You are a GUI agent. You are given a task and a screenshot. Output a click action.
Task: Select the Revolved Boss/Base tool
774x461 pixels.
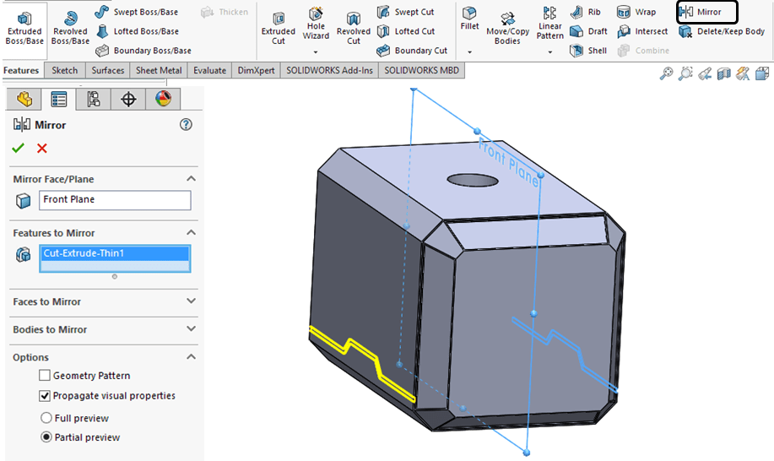pos(70,19)
